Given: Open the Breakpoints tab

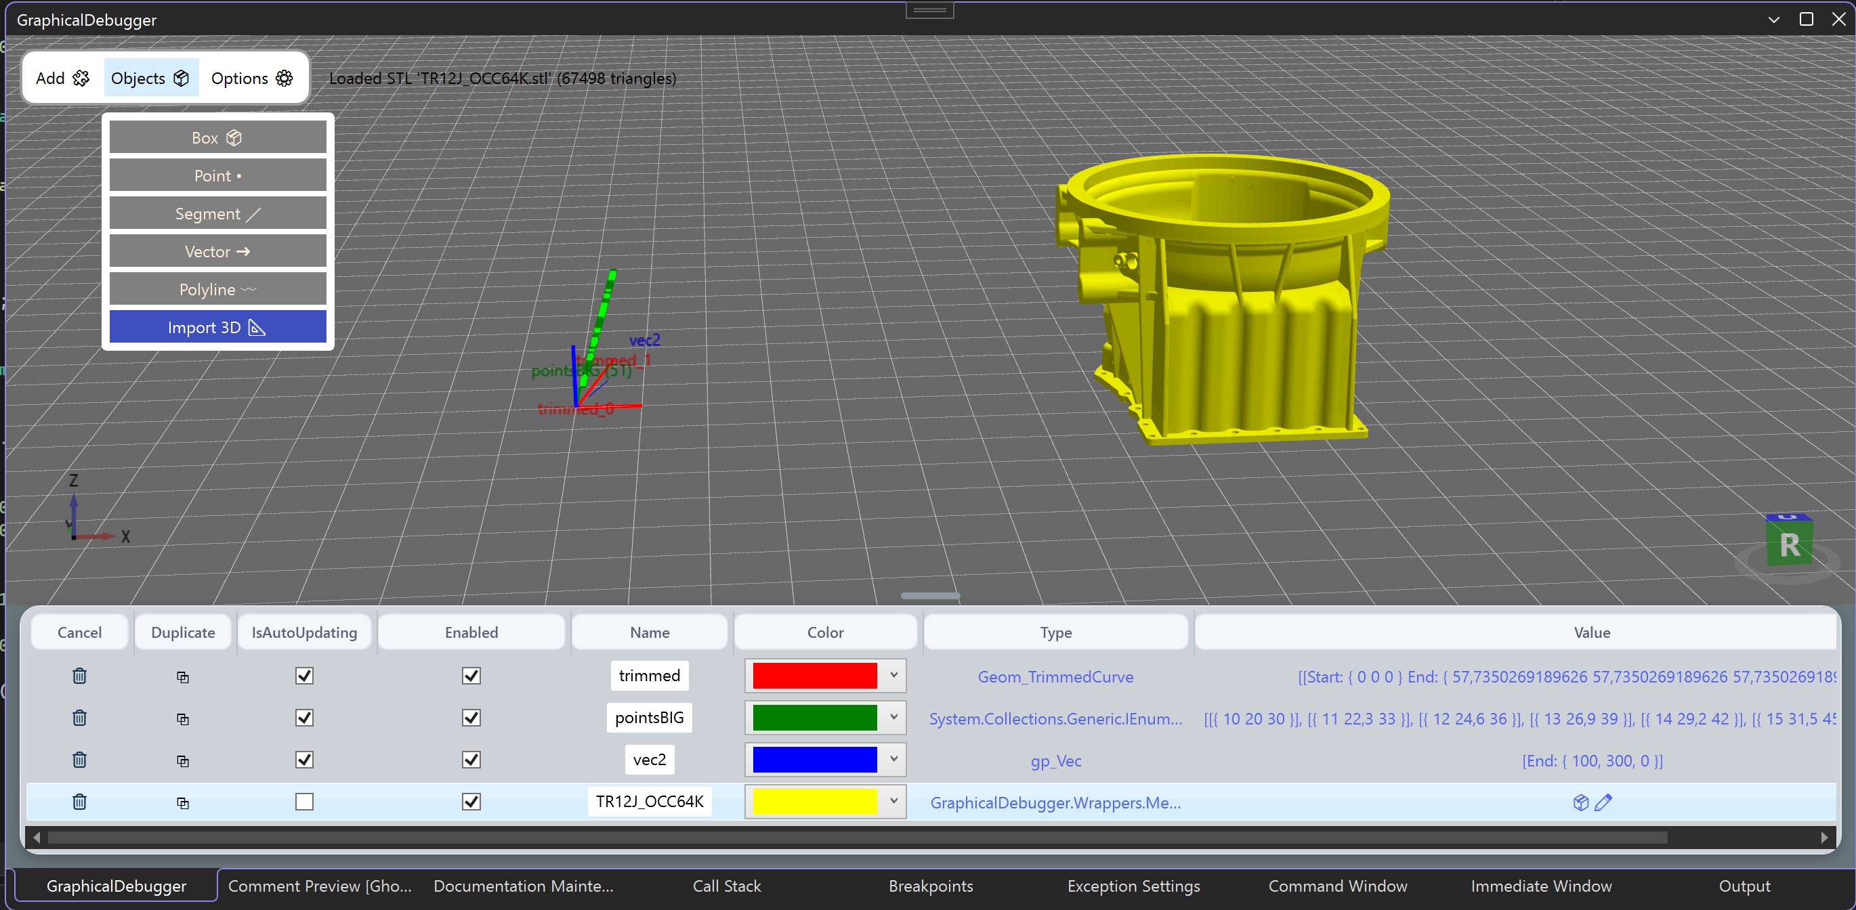Looking at the screenshot, I should [930, 886].
